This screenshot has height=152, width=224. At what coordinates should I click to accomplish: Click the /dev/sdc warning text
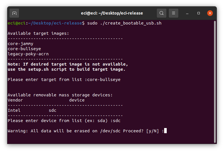tap(110, 131)
